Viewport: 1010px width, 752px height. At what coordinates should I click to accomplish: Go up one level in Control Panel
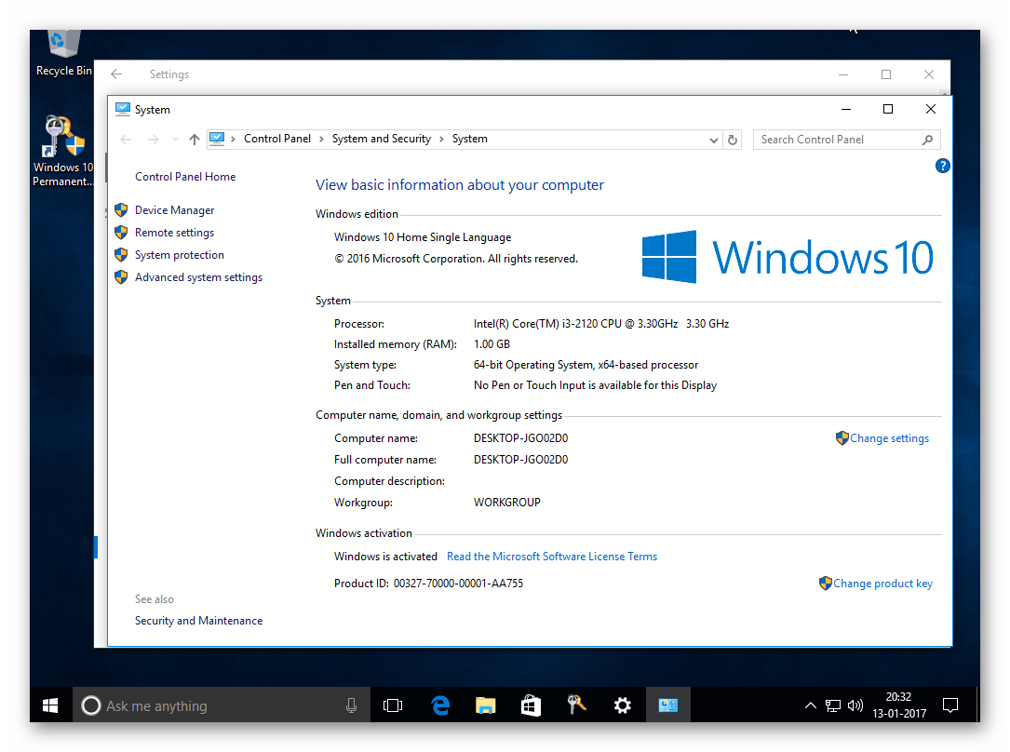tap(194, 139)
